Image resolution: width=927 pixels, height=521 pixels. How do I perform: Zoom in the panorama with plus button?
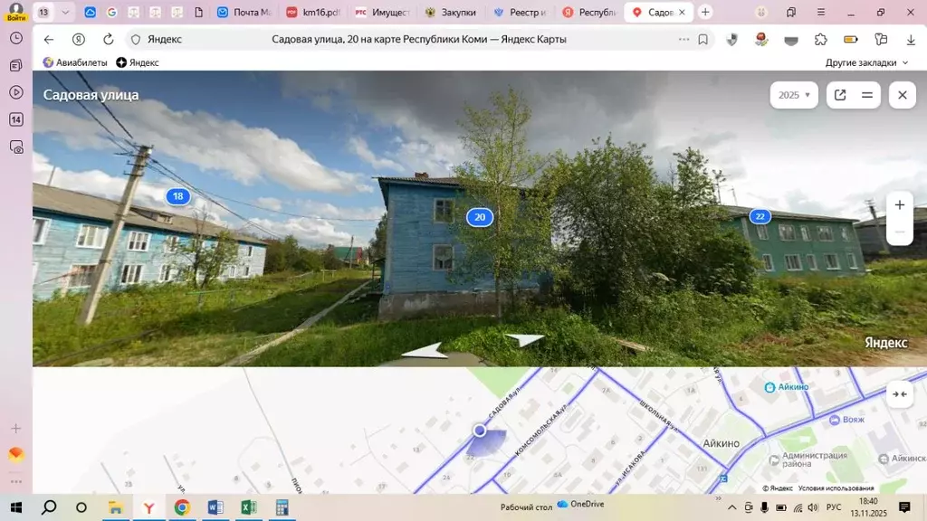point(899,205)
